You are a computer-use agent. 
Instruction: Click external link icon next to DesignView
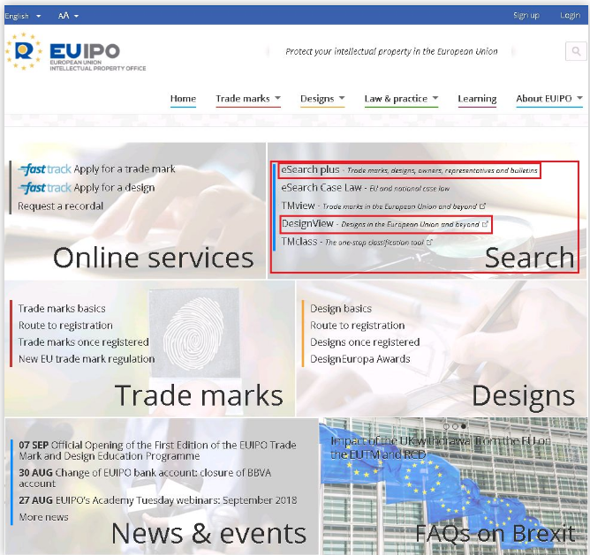click(x=485, y=224)
